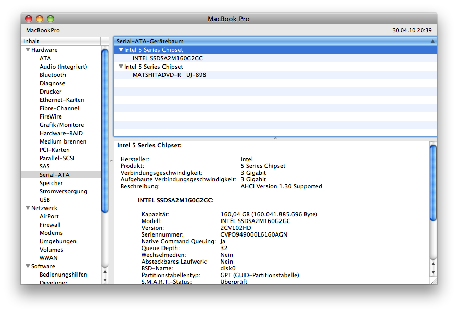Click sidebar scrollbar down arrow

click(105, 280)
